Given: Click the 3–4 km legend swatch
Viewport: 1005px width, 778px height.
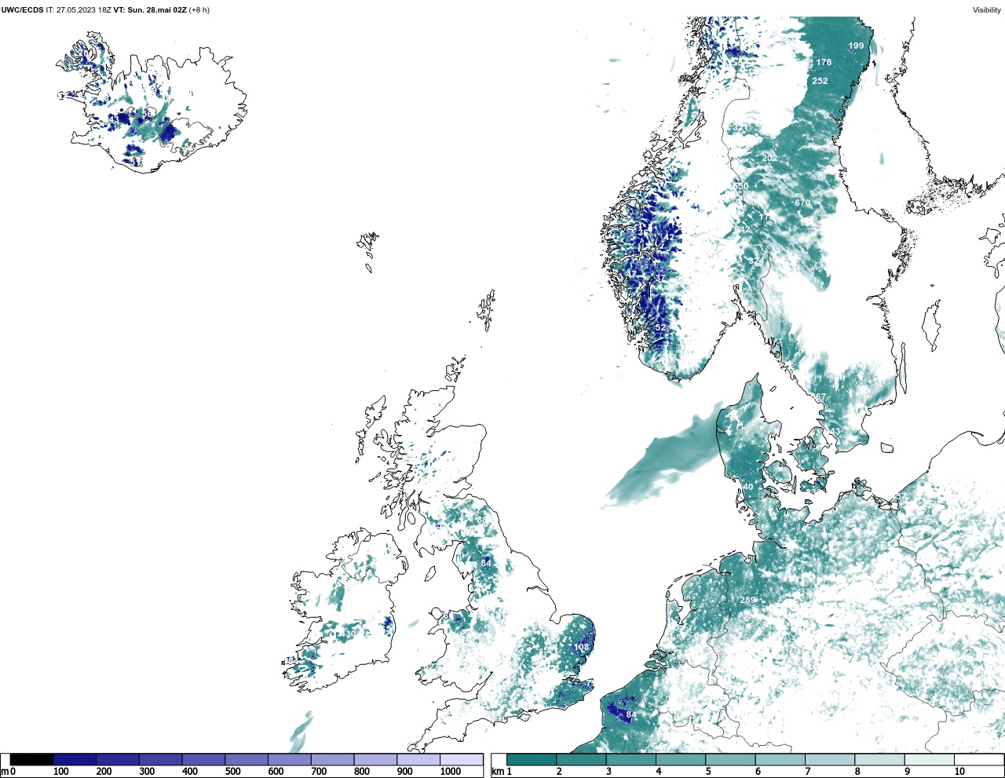Looking at the screenshot, I should [x=631, y=759].
